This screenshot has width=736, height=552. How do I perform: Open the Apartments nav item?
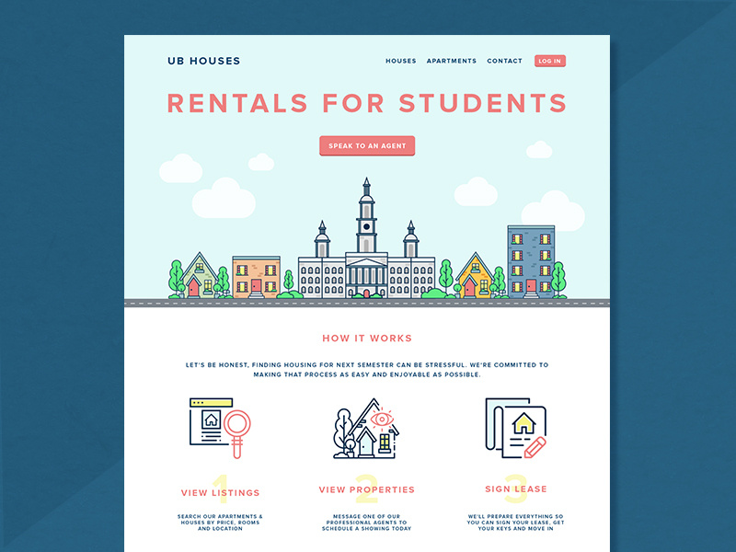click(x=452, y=61)
